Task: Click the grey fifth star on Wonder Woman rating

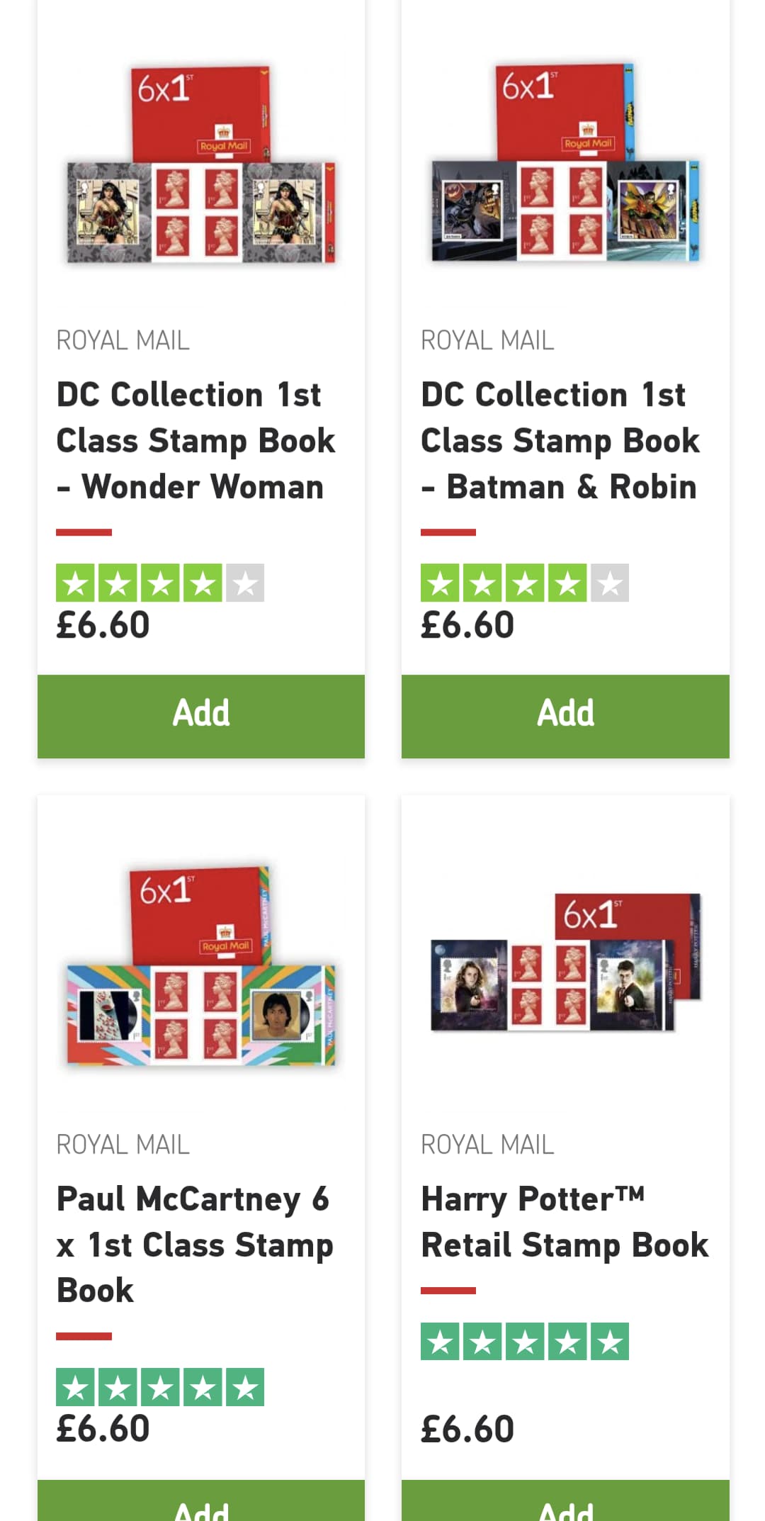Action: pos(245,583)
